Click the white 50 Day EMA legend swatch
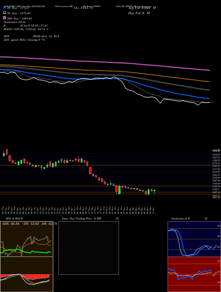The width and height of the screenshot is (221, 292). tap(4, 13)
